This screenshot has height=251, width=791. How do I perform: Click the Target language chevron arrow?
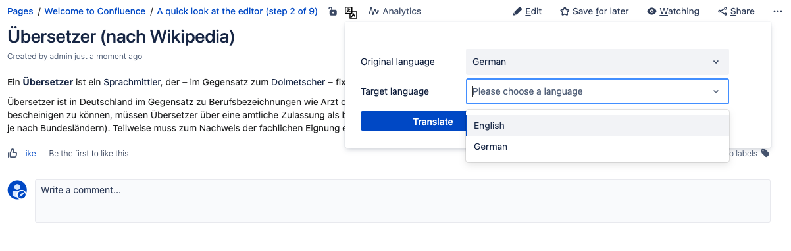(x=716, y=91)
